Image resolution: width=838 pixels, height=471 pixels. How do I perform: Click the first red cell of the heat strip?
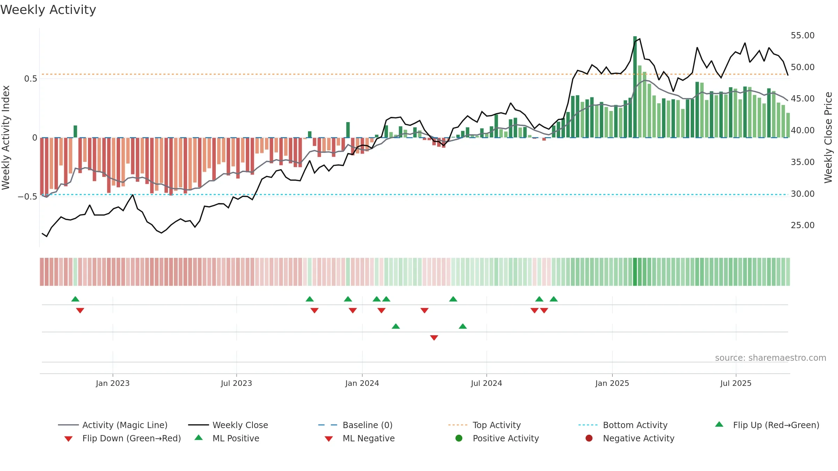coord(42,272)
